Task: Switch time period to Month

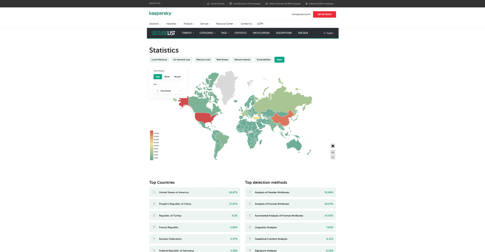Action: [x=178, y=77]
